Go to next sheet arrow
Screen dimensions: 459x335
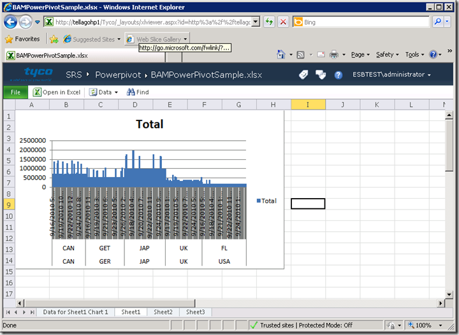pyautogui.click(x=24, y=312)
